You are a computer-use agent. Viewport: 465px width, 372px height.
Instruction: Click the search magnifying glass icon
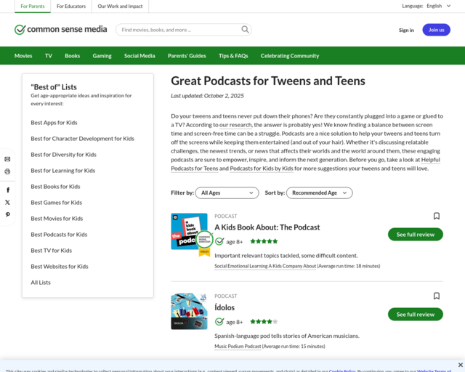point(245,29)
